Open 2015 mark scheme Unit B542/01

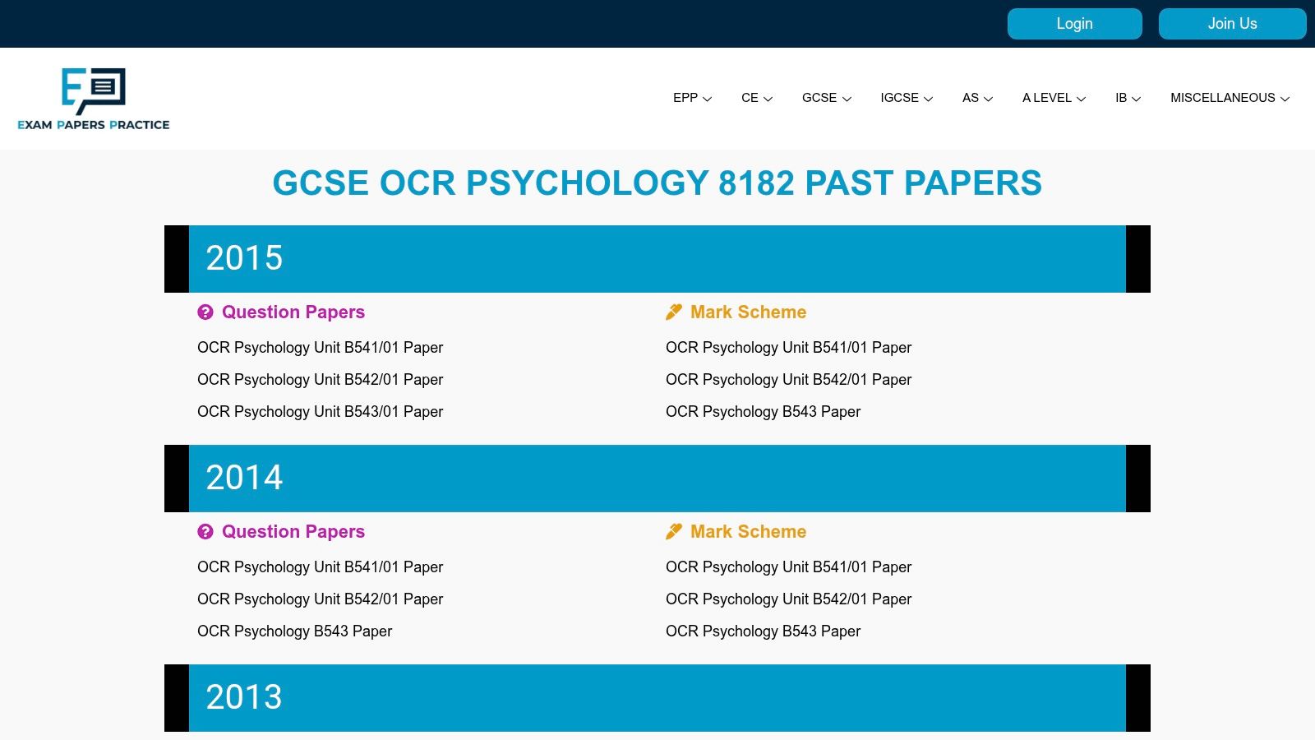(788, 380)
